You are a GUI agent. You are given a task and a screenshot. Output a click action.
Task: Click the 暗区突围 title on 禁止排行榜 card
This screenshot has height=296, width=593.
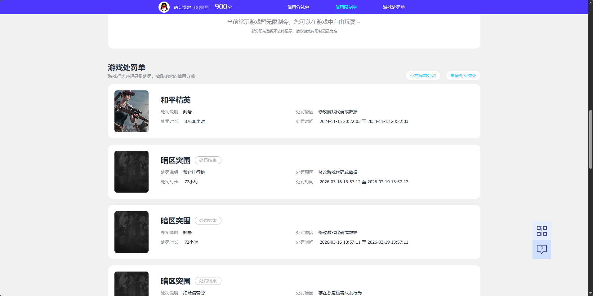176,160
